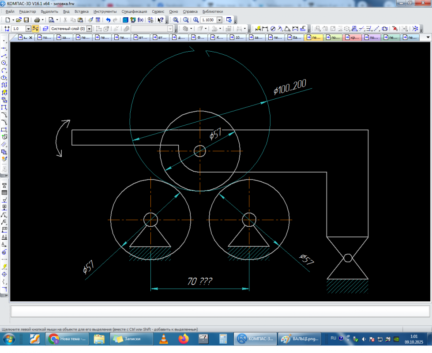Open the Variables f(x) tool
Screen dimensions: 432x353
coord(141,20)
